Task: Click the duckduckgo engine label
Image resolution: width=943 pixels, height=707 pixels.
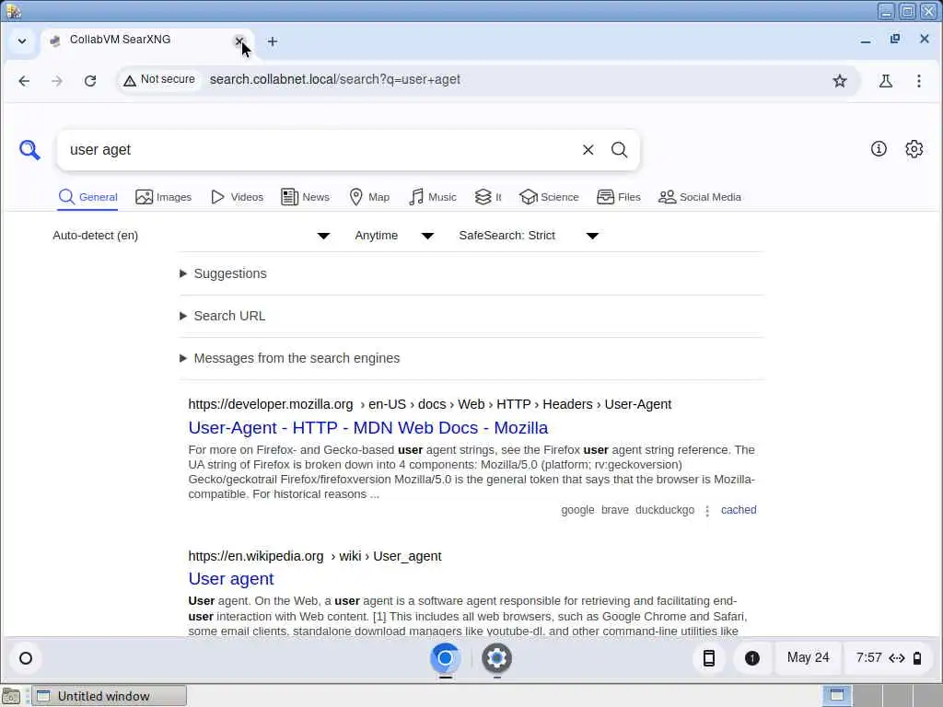Action: point(665,510)
